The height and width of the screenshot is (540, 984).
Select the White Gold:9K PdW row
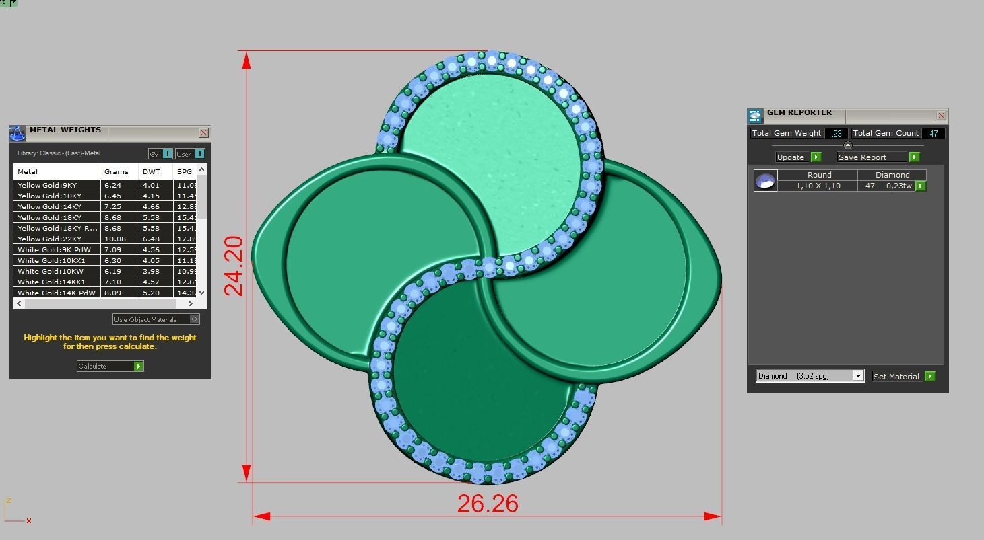click(105, 249)
